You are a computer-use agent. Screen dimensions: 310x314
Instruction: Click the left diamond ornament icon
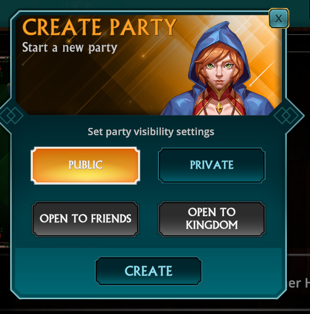[x=12, y=116]
